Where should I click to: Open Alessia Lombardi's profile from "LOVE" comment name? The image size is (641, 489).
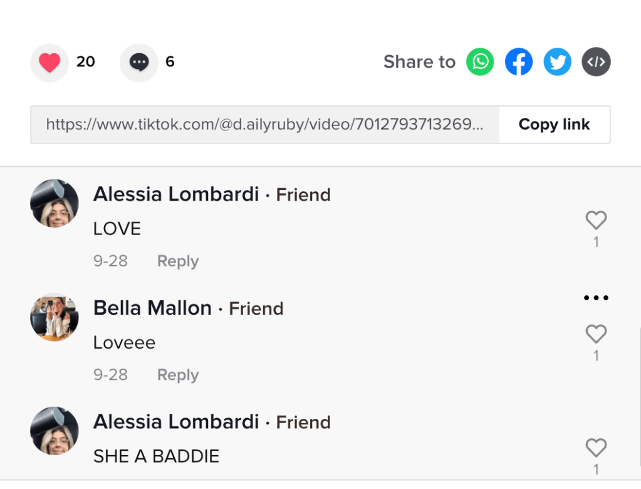point(176,194)
